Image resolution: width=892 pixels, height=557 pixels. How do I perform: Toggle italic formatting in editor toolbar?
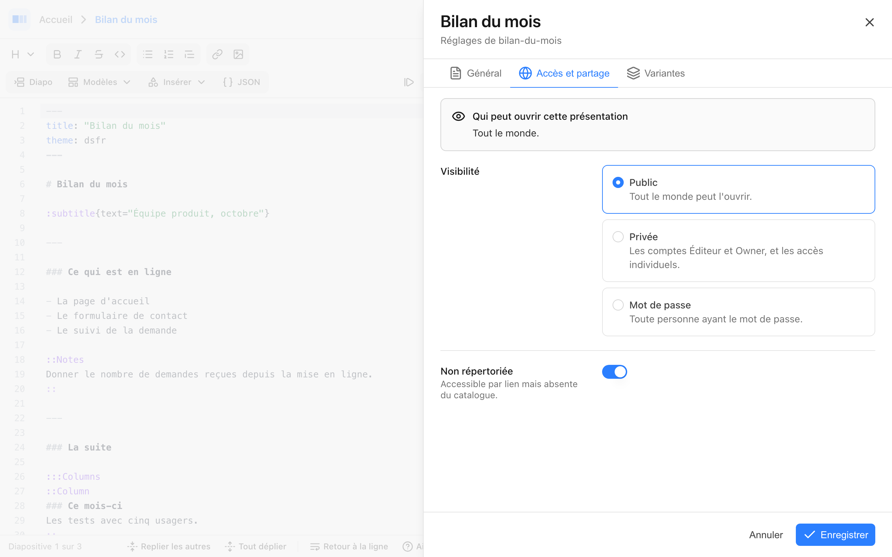coord(78,55)
